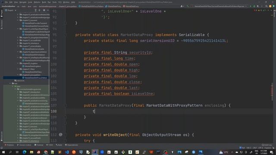The image size is (276, 155).
Task: Click the Build hammer icon
Action: tap(188, 6)
